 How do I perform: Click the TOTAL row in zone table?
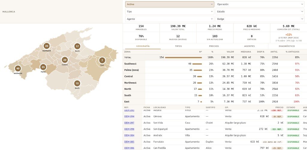coord(215,58)
